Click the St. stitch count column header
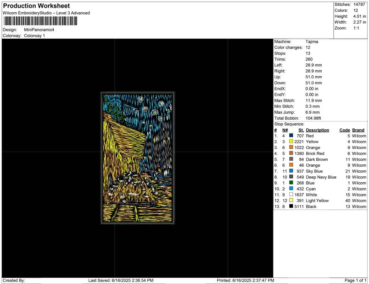Image resolution: width=369 pixels, height=284 pixels. coord(301,130)
